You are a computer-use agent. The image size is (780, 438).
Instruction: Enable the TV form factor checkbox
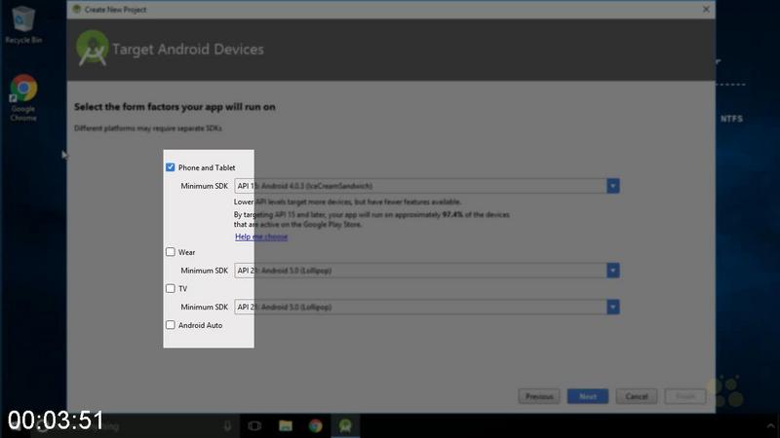pos(170,288)
